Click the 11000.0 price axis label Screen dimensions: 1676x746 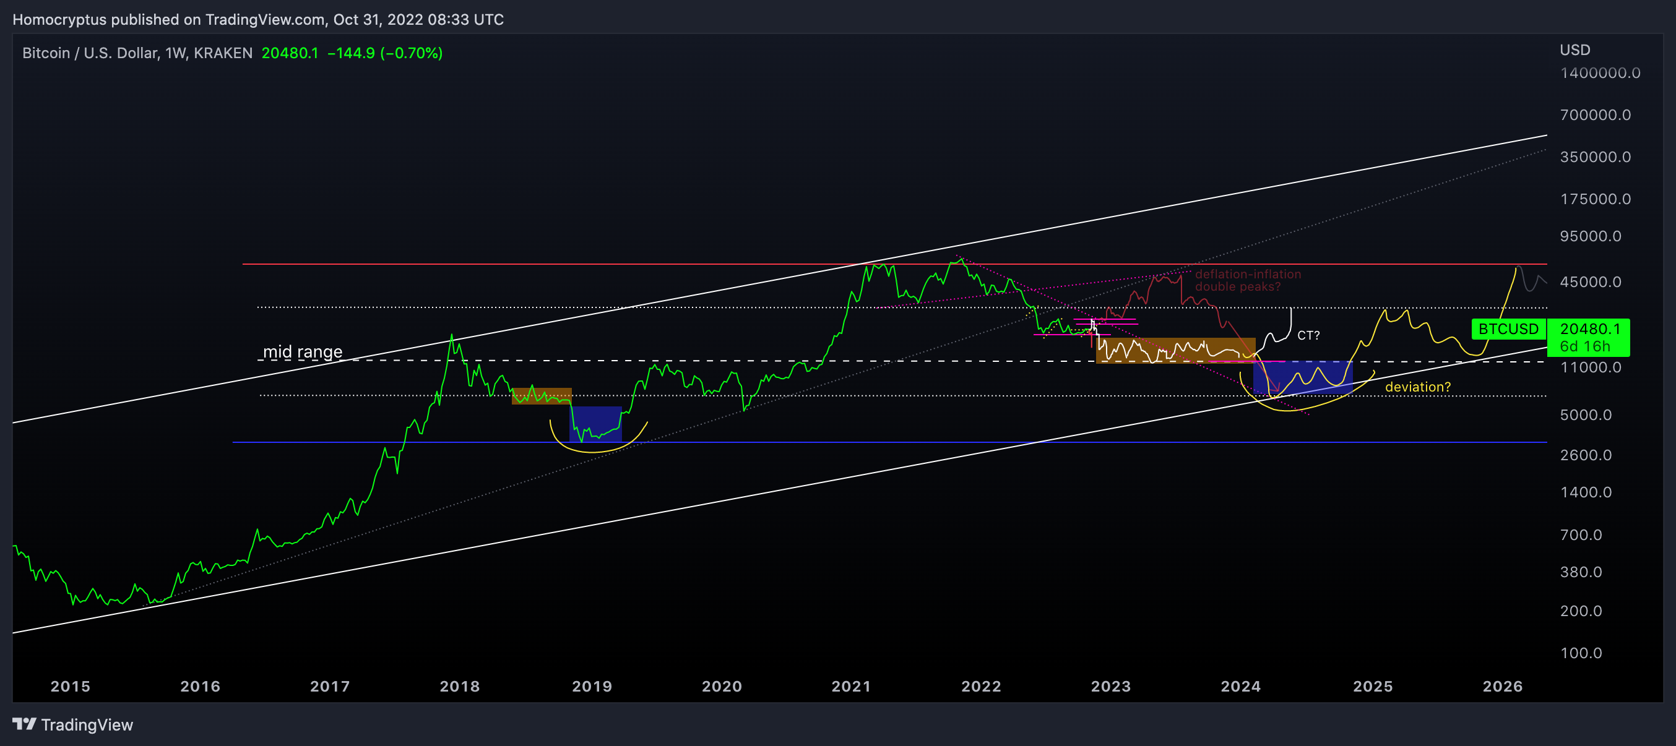(1591, 367)
